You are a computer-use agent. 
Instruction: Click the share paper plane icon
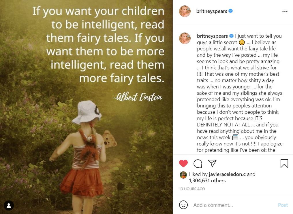pyautogui.click(x=212, y=163)
